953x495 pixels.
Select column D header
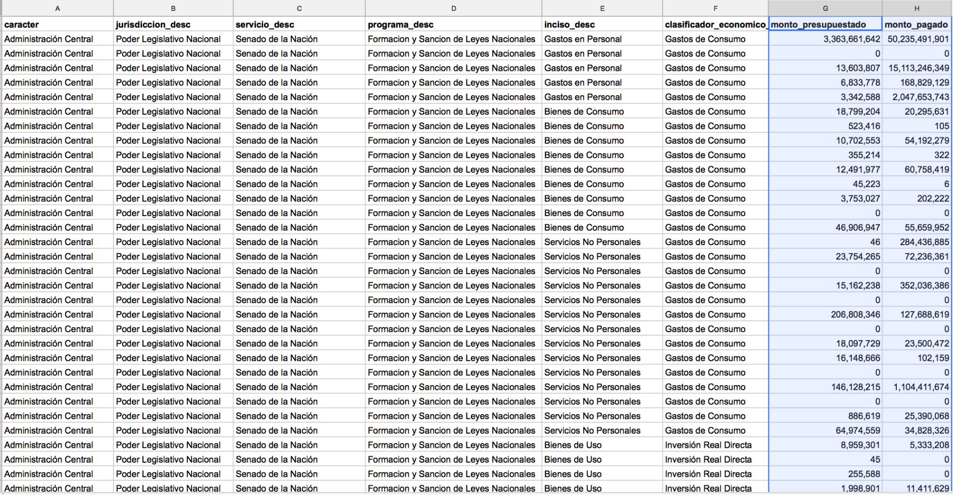click(x=453, y=9)
